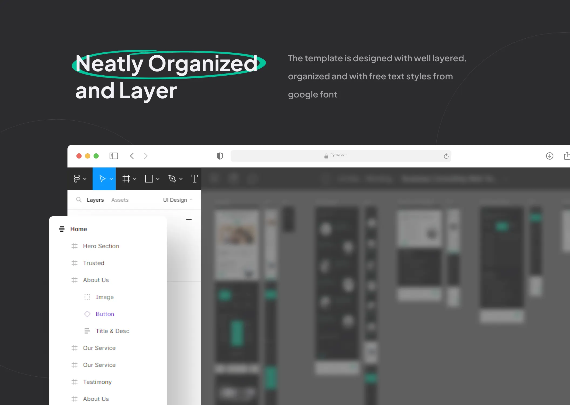Go back with browser back arrow
Viewport: 570px width, 405px height.
(132, 156)
